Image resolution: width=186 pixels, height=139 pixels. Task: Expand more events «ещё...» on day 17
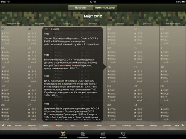(140, 81)
